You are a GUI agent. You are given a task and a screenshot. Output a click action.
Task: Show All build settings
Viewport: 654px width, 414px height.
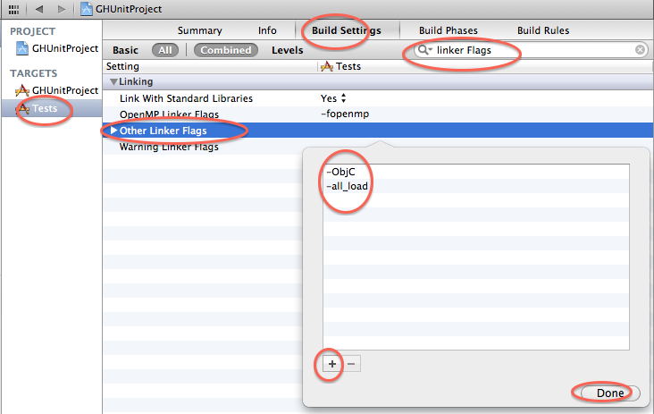(x=165, y=50)
